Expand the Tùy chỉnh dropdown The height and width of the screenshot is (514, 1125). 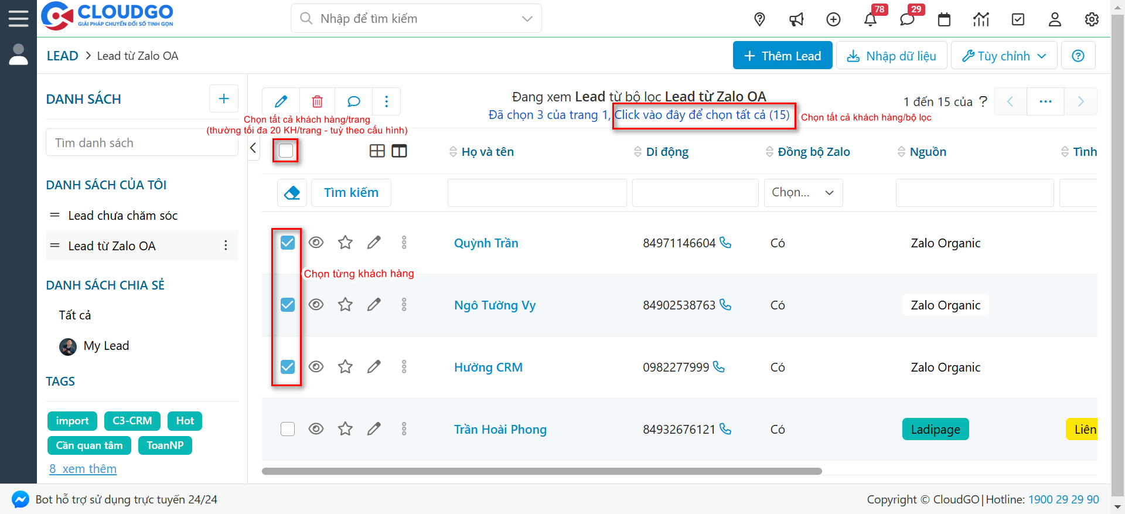1004,56
